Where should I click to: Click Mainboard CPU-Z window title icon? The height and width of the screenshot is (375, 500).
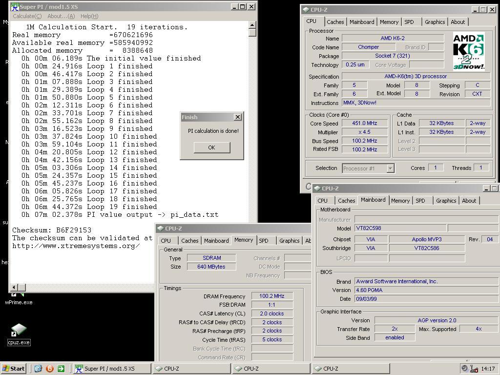[317, 188]
